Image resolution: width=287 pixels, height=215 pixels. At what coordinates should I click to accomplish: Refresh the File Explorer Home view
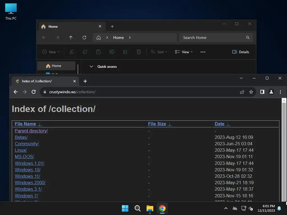coord(84,38)
